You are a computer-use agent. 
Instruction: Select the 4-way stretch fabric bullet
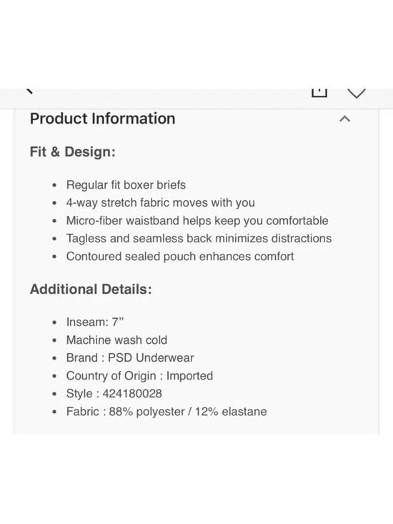160,203
